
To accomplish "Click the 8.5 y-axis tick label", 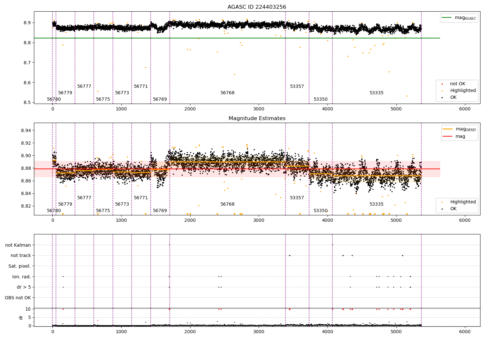I will 27,103.
